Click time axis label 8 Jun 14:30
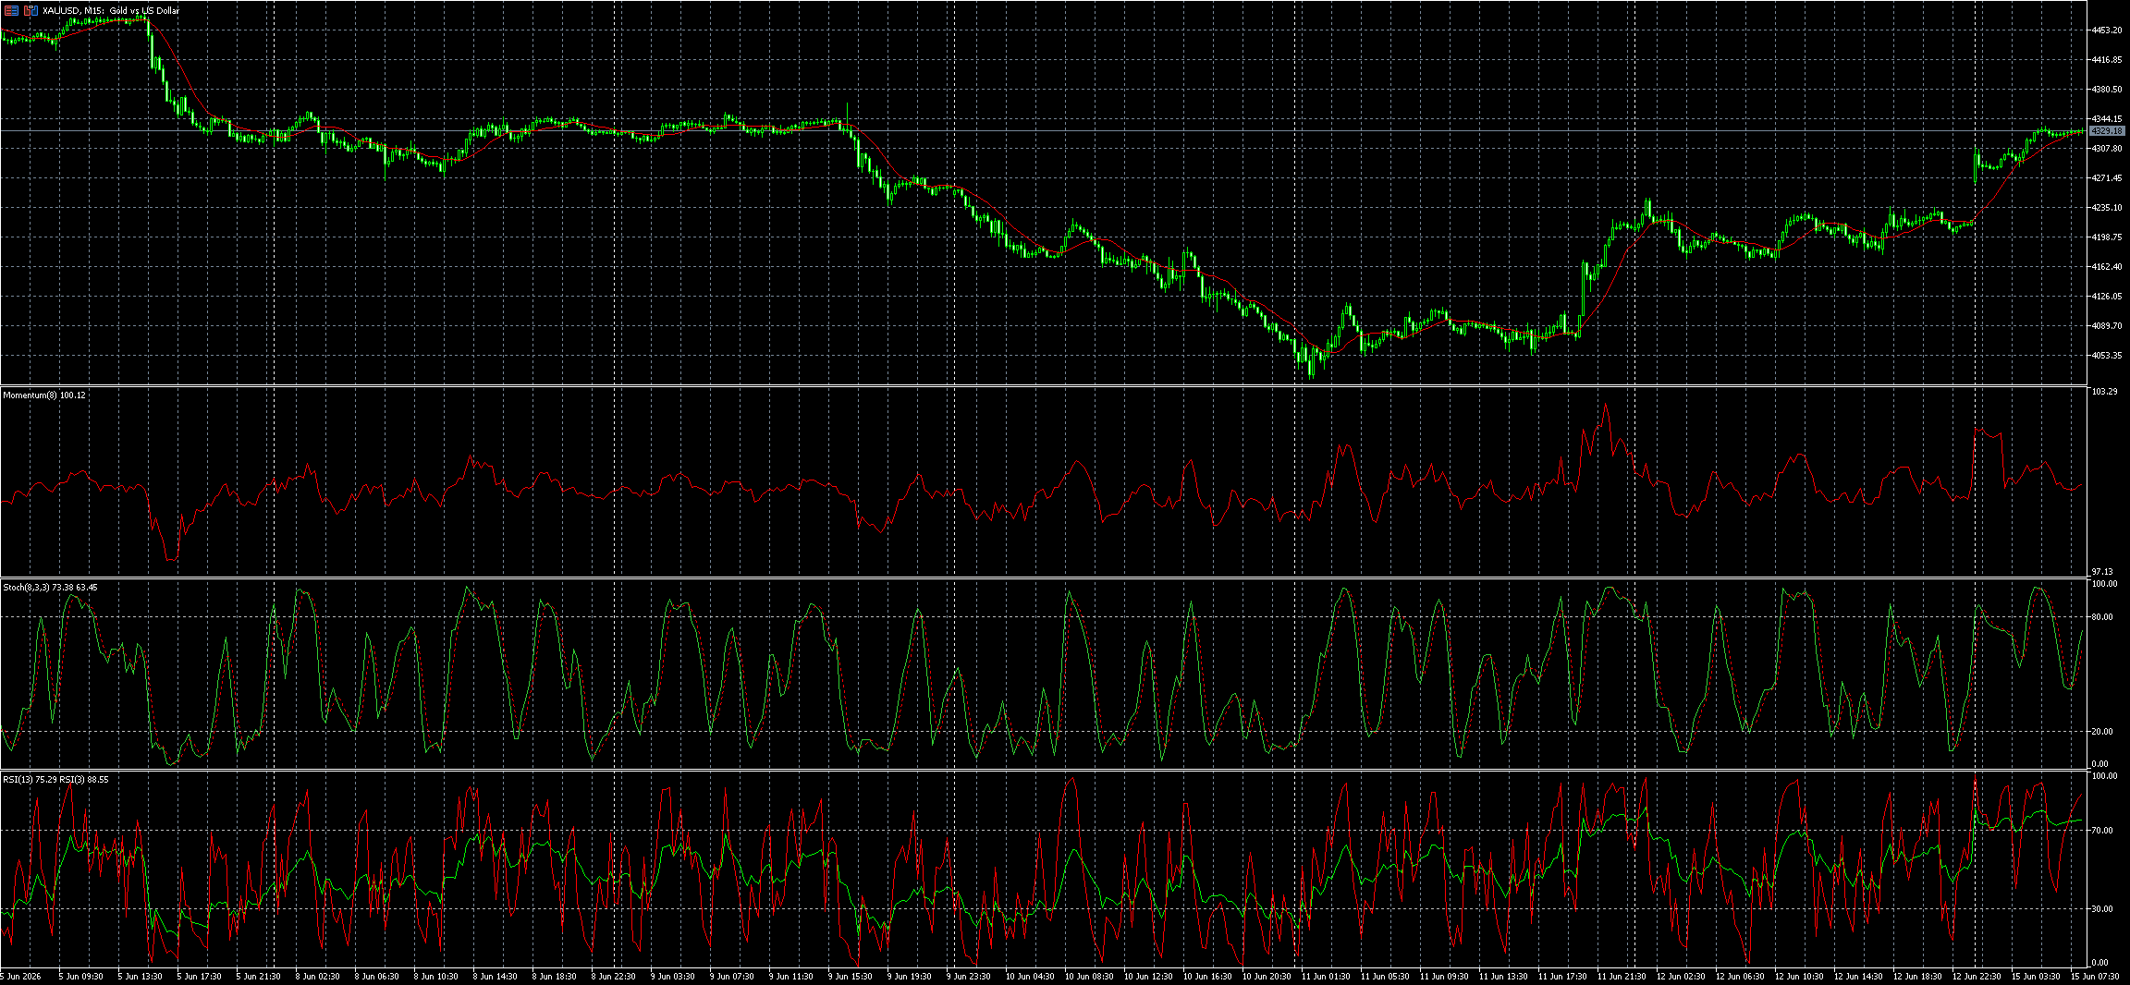 click(496, 976)
